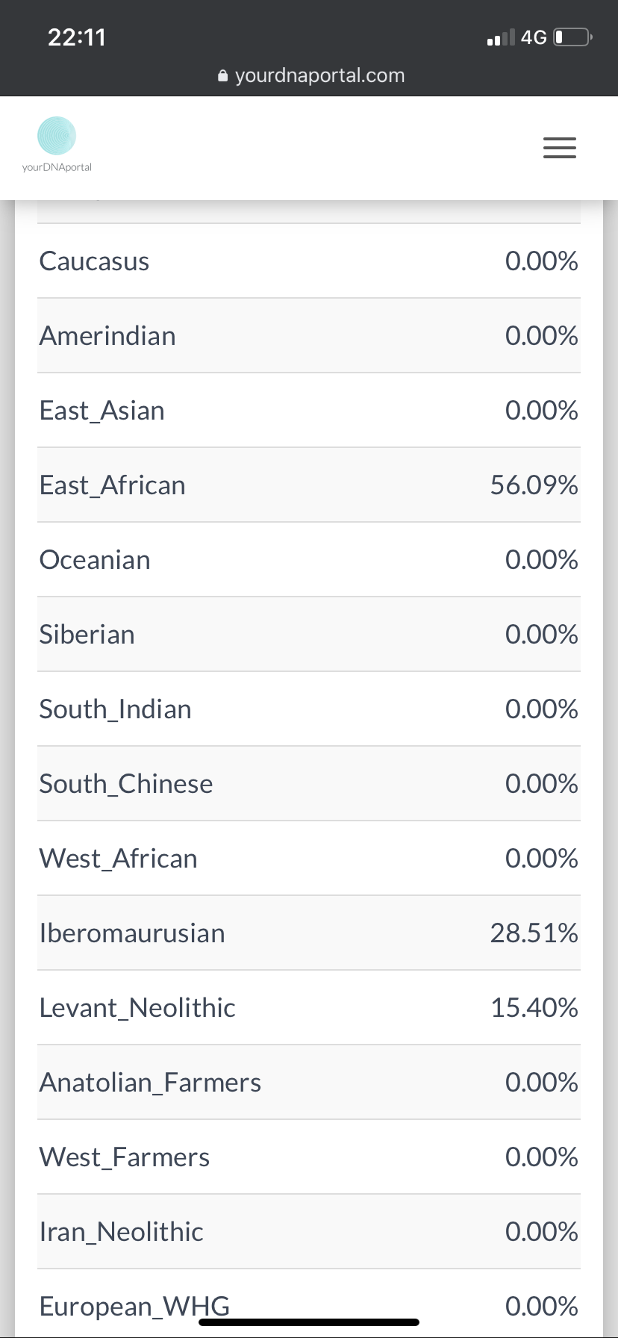
Task: Tap the Iran_Neolithic label
Action: pyautogui.click(x=122, y=1232)
